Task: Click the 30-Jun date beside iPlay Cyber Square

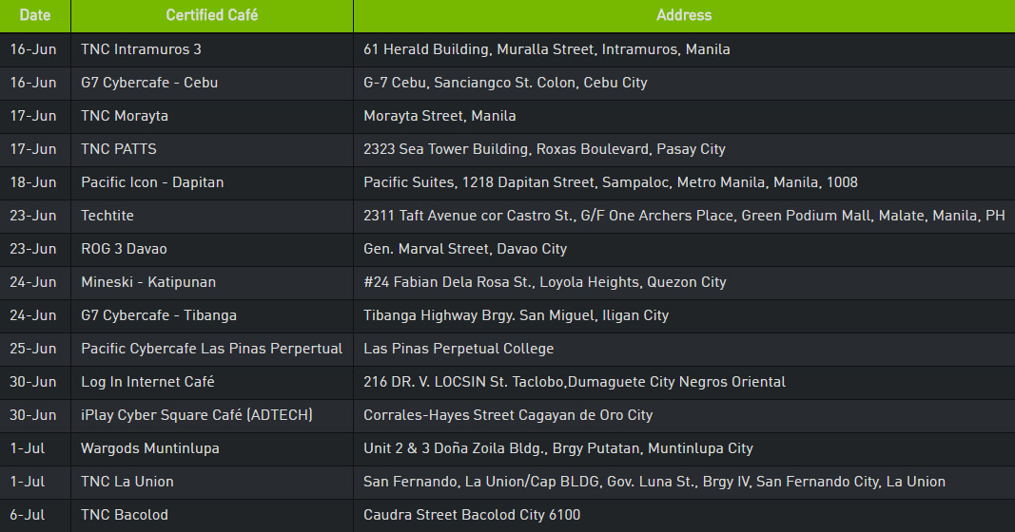Action: pyautogui.click(x=35, y=416)
